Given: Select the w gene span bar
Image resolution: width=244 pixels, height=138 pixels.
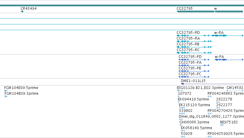Looking at the screenshot, I should (229, 11).
